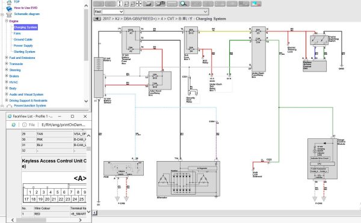Click FaceView List horizontal scroll-left arrow
The height and width of the screenshot is (223, 361).
click(x=13, y=220)
